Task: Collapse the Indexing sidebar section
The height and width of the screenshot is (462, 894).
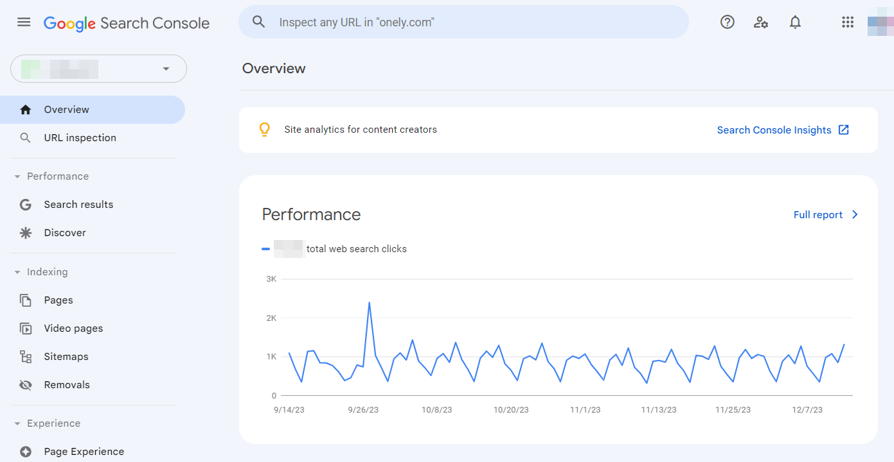Action: click(17, 272)
